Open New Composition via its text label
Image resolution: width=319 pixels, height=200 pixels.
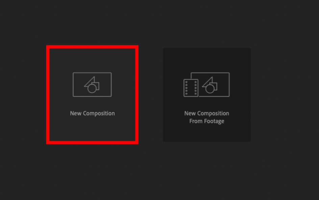click(92, 113)
